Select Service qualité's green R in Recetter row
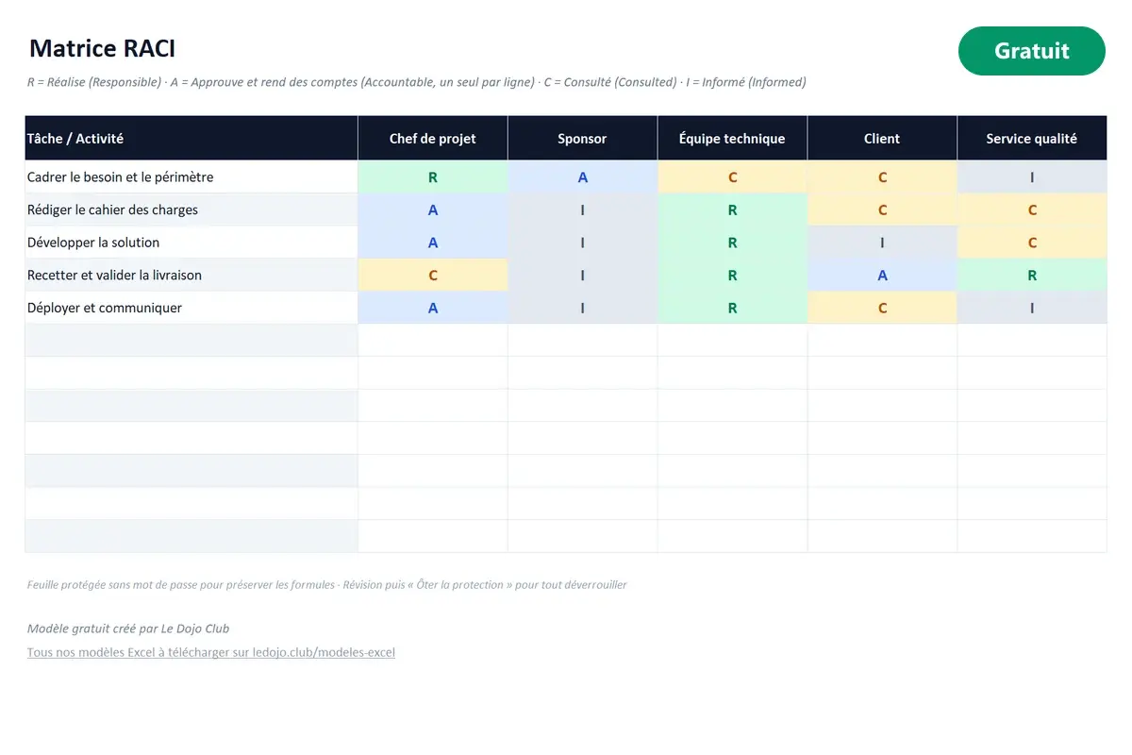Viewport: 1132px width, 755px height. pos(1032,276)
